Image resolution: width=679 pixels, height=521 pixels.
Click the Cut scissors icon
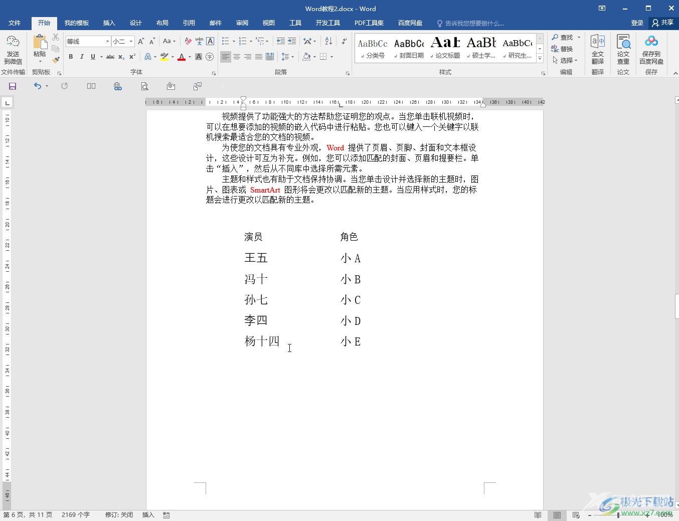click(x=56, y=38)
